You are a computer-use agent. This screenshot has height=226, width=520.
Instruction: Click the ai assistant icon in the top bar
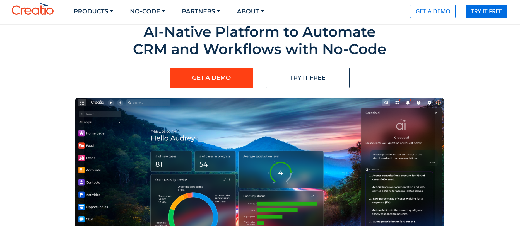pos(386,103)
